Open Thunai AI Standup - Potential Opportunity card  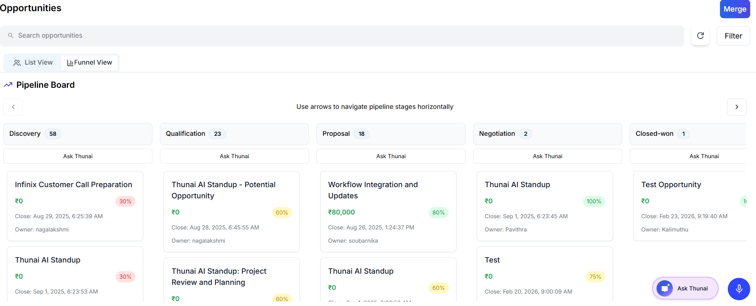tap(232, 212)
